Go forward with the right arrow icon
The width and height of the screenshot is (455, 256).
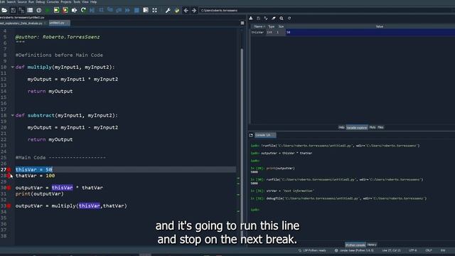194,11
